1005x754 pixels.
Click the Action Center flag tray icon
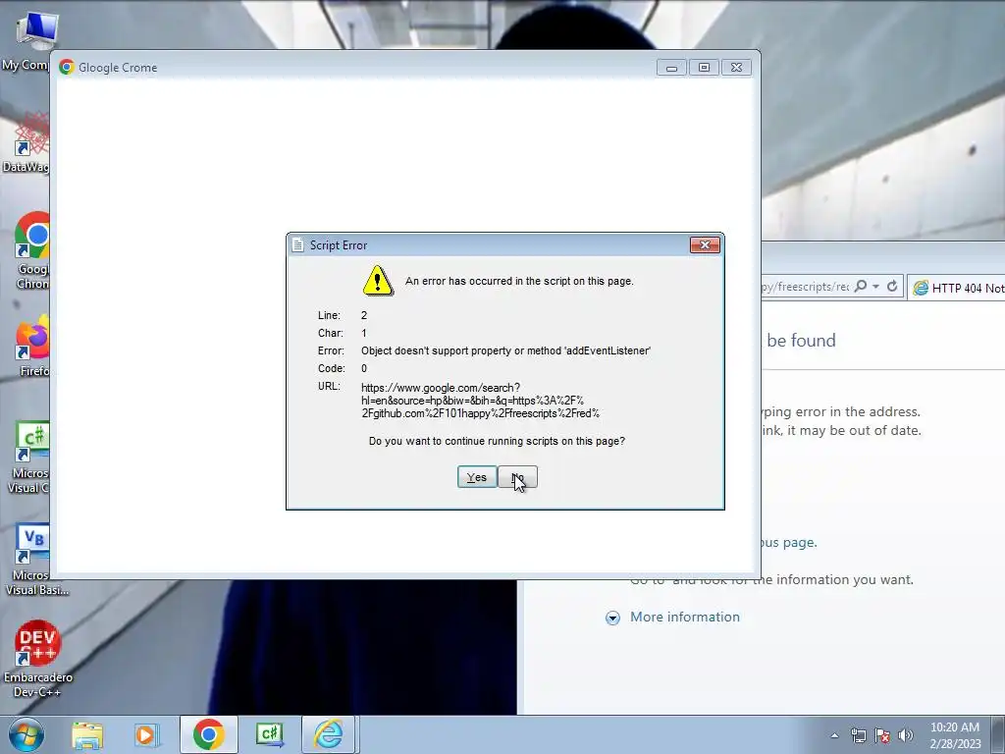pos(882,735)
